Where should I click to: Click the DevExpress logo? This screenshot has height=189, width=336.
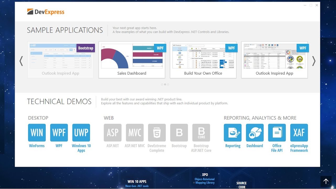(x=46, y=12)
